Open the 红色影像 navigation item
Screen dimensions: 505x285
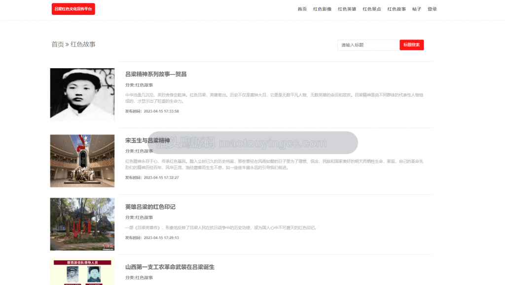[322, 9]
